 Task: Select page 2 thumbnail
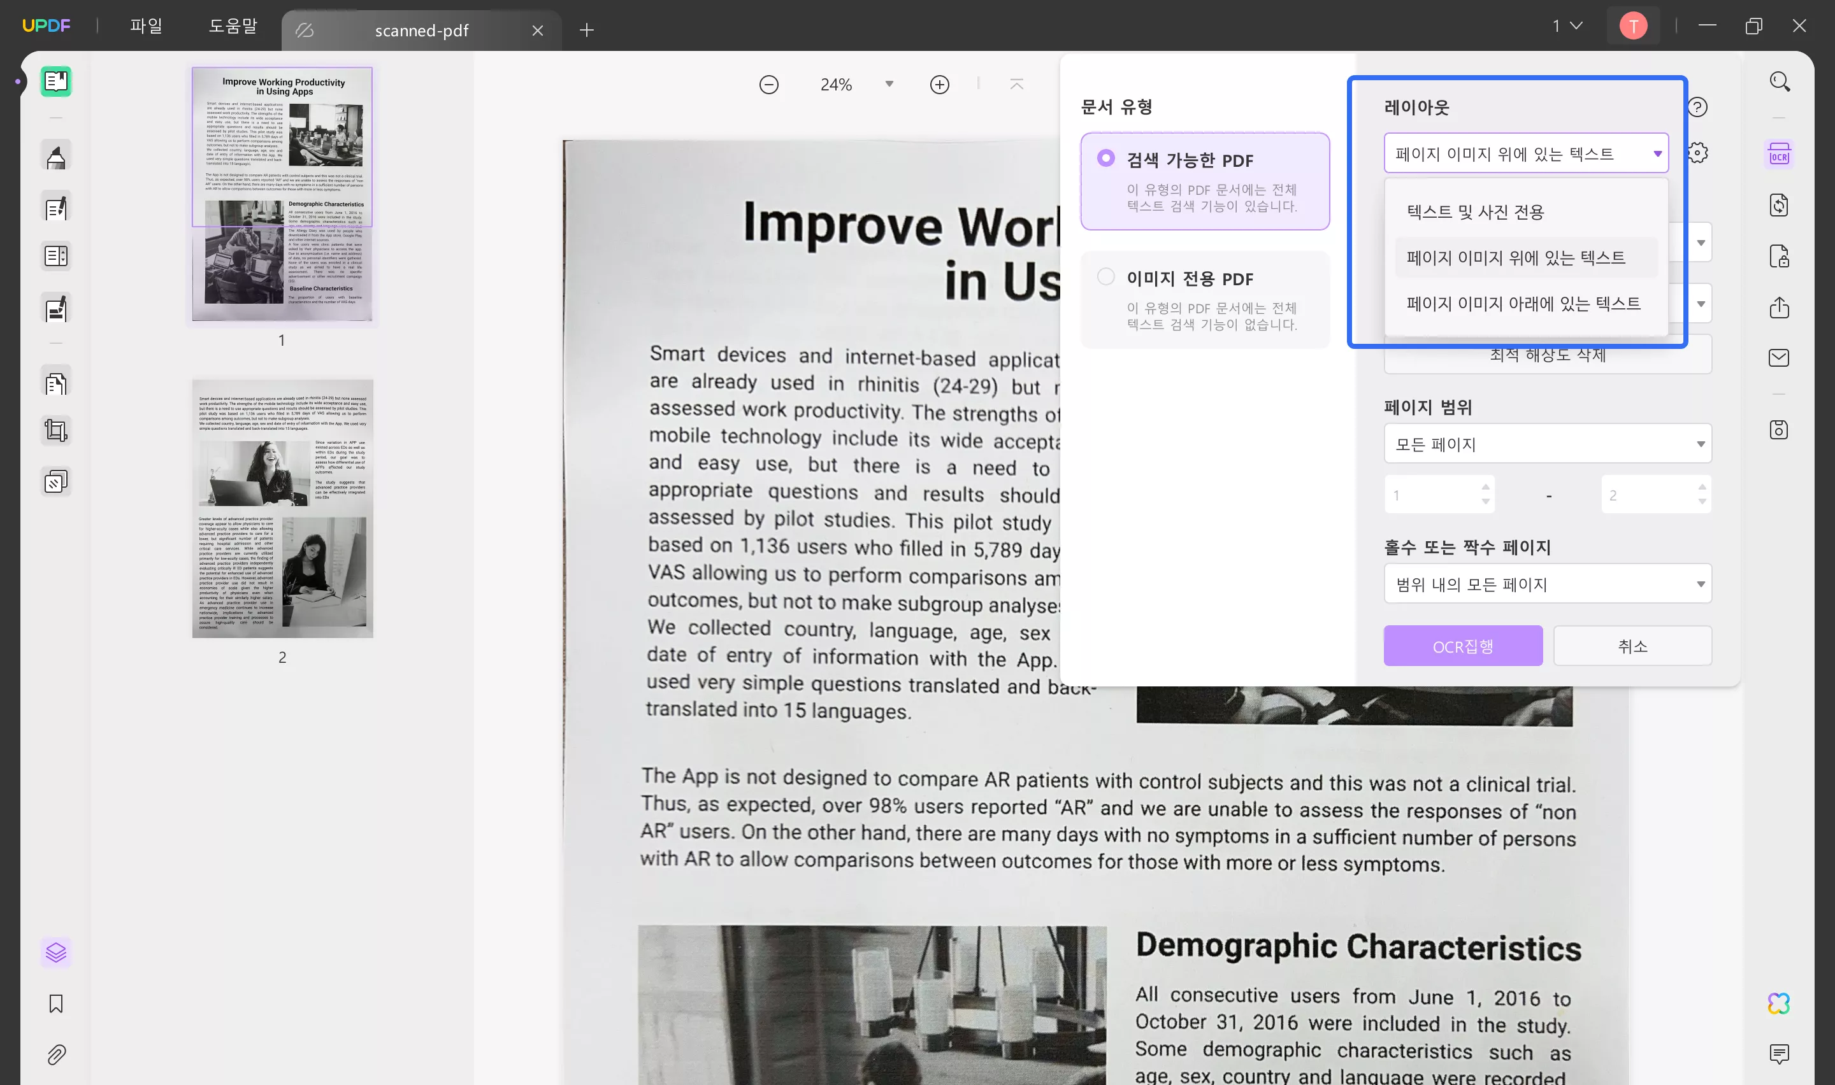pyautogui.click(x=282, y=508)
